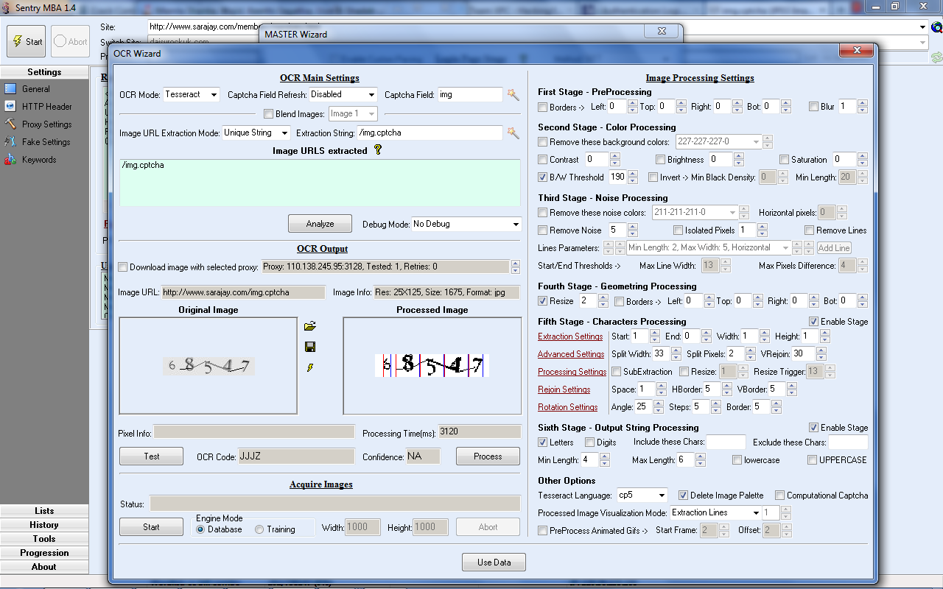Click the globe icon right of the Site field
This screenshot has width=943, height=589.
tap(937, 28)
